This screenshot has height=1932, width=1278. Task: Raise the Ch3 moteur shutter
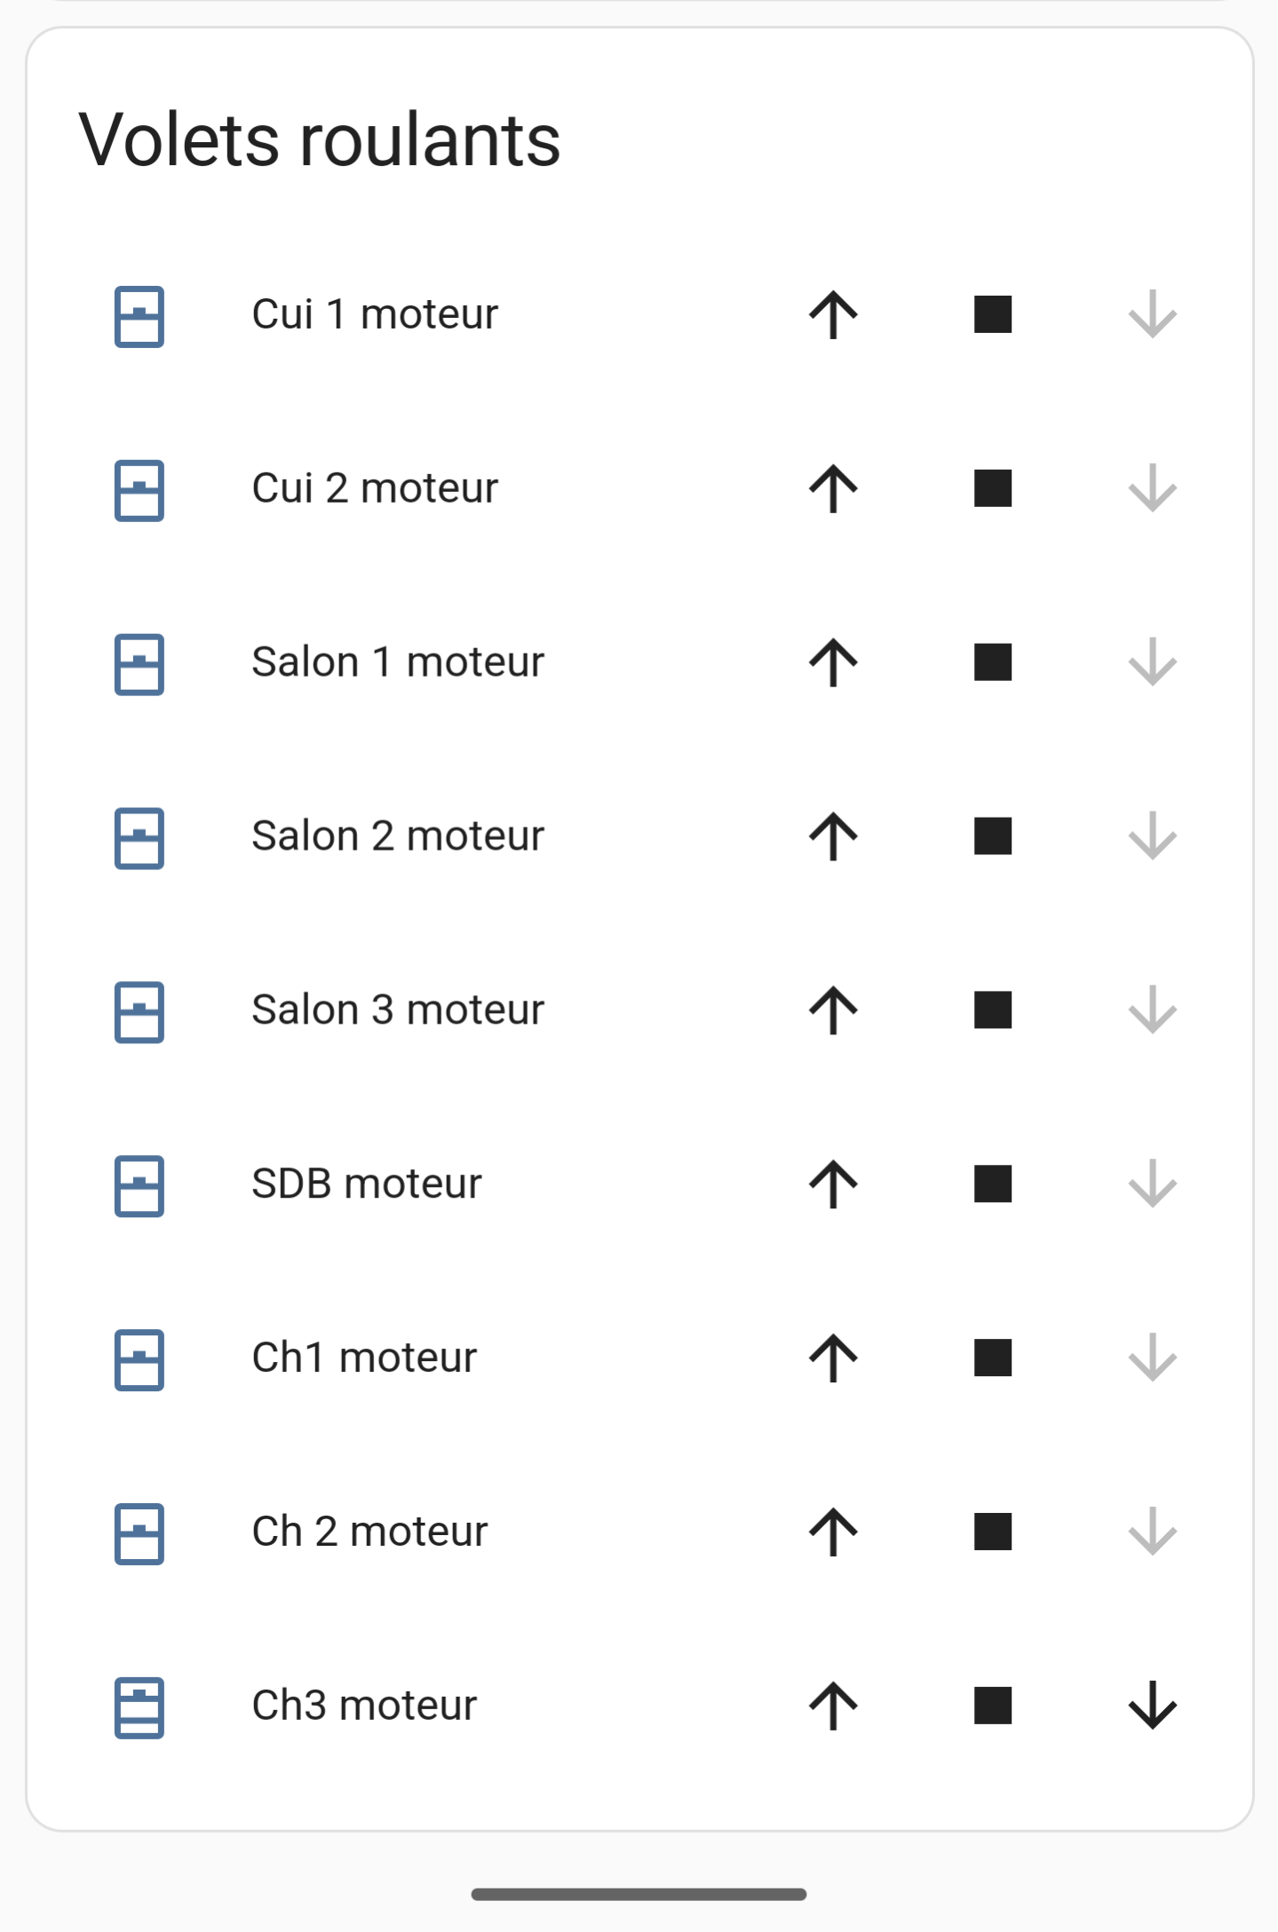coord(833,1706)
